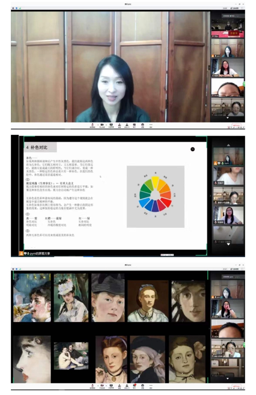Viewport: 256px width, 395px height.
Task: Click the blue shield icon in top window header
Action: [16, 8]
